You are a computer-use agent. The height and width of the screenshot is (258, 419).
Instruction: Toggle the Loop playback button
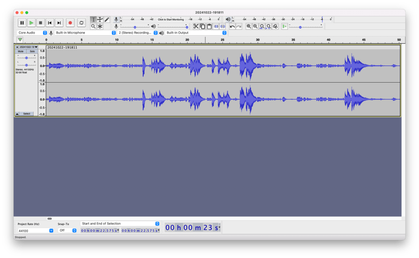pos(81,23)
